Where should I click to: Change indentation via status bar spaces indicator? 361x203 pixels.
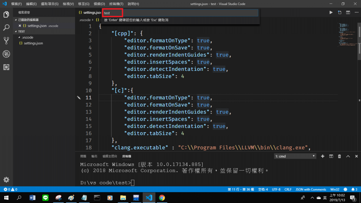(263, 189)
